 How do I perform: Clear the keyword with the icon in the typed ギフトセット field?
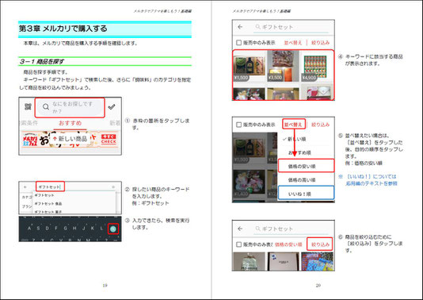coord(113,187)
